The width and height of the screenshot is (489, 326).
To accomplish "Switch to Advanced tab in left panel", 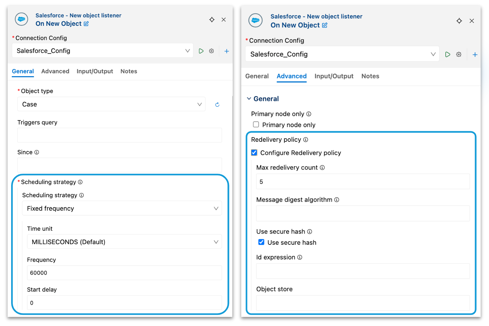I will point(55,71).
